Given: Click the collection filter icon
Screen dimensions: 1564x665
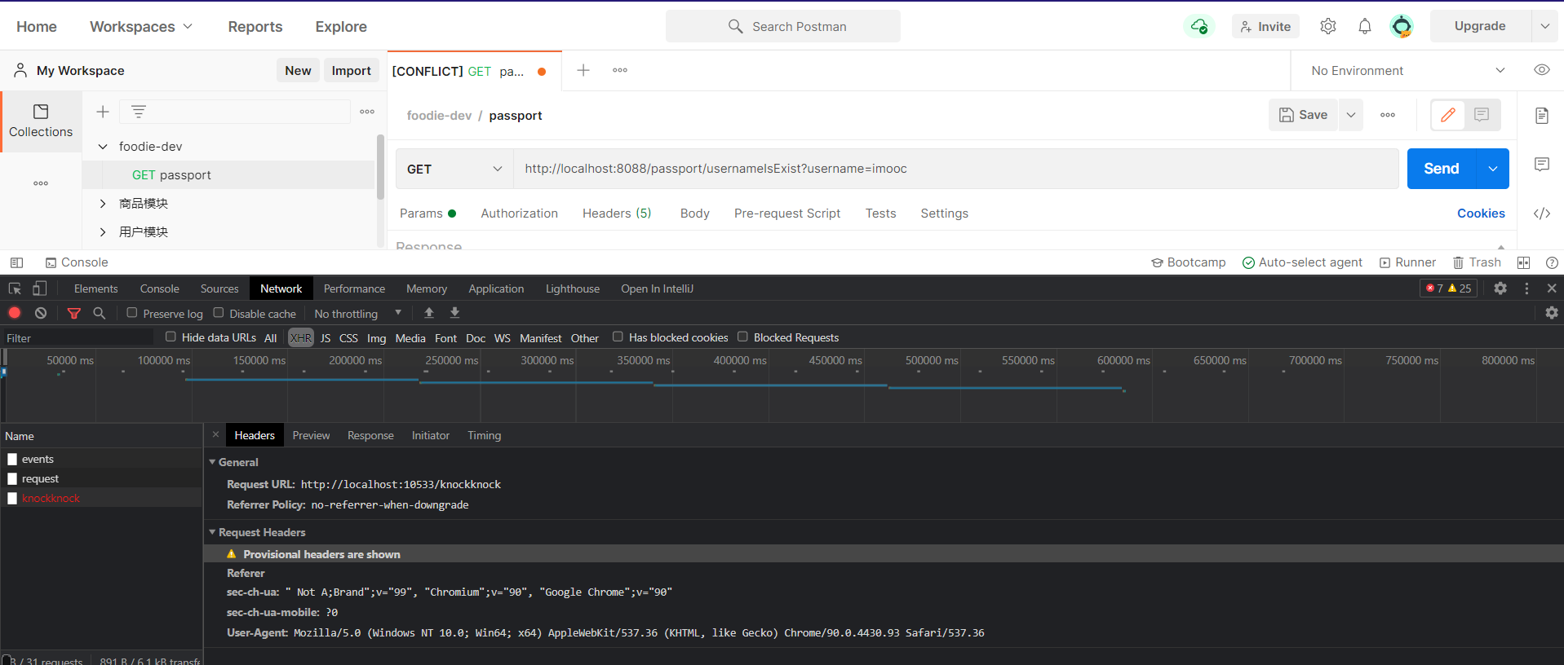Looking at the screenshot, I should 139,112.
